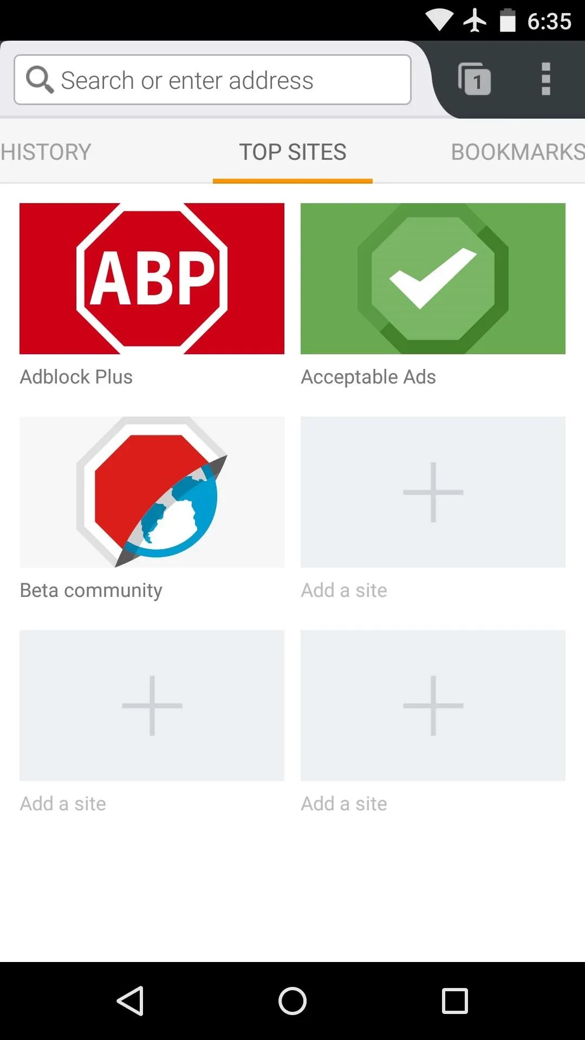Viewport: 585px width, 1040px height.
Task: Tap the Android home circle button
Action: pyautogui.click(x=292, y=1000)
